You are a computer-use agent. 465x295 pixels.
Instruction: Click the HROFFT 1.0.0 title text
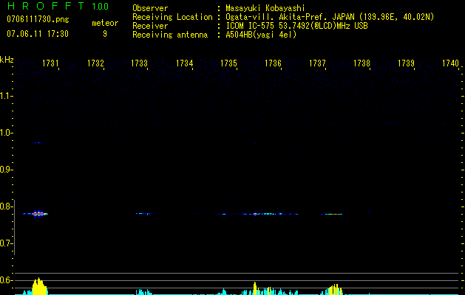click(58, 6)
